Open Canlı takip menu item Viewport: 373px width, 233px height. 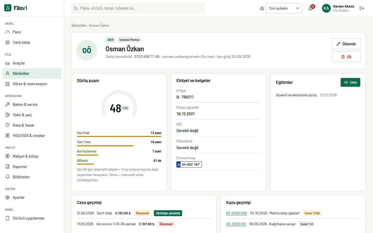click(x=32, y=42)
